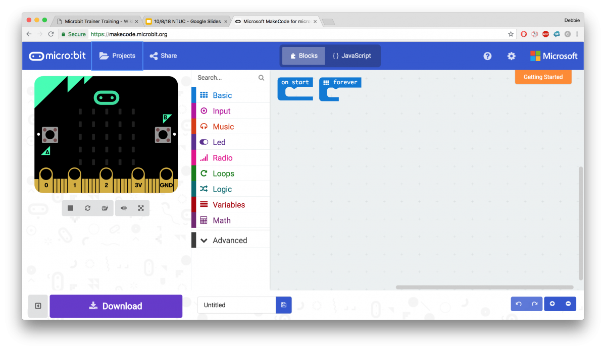This screenshot has width=606, height=351.
Task: Toggle fullscreen simulator view
Action: tap(141, 208)
